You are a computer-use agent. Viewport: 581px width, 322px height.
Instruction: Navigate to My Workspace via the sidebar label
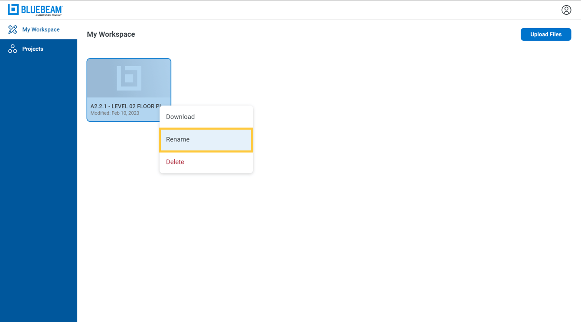[x=41, y=29]
